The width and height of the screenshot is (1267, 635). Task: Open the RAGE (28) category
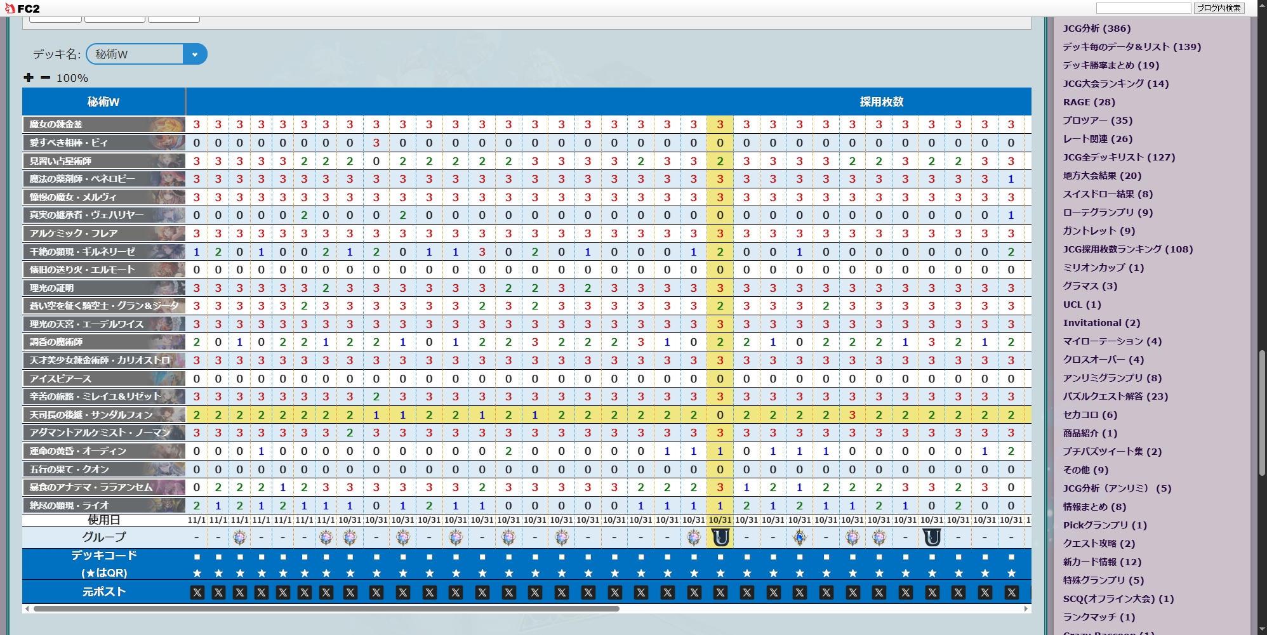1089,102
